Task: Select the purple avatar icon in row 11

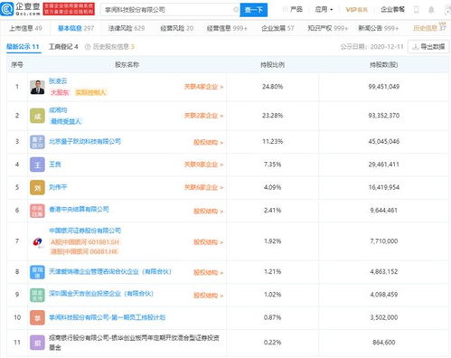Action: (37, 343)
